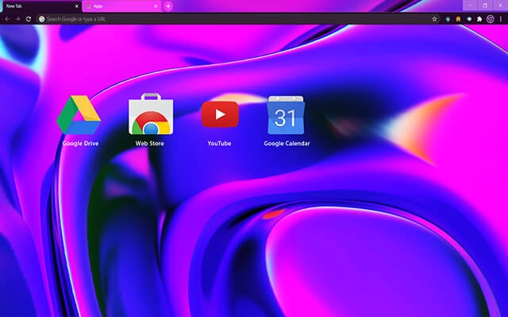
Task: Open the Google Drive app icon
Action: coord(79,115)
